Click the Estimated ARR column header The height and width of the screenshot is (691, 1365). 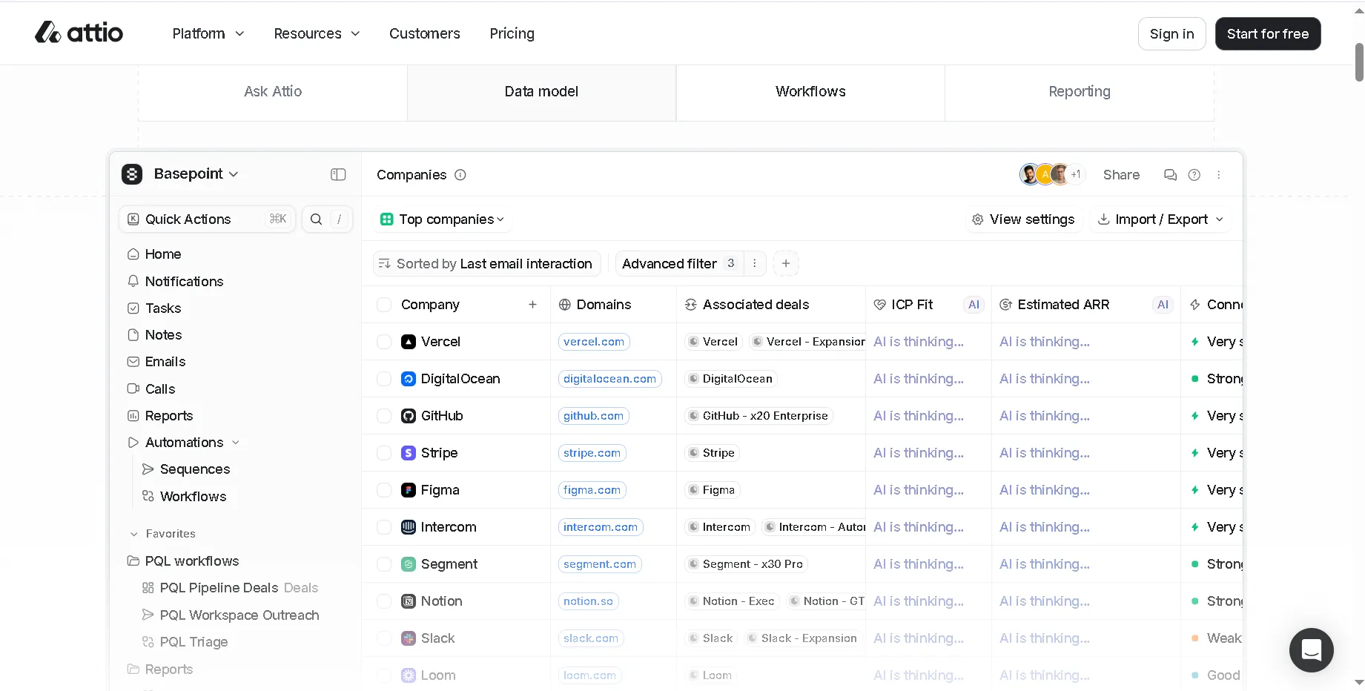click(1086, 304)
